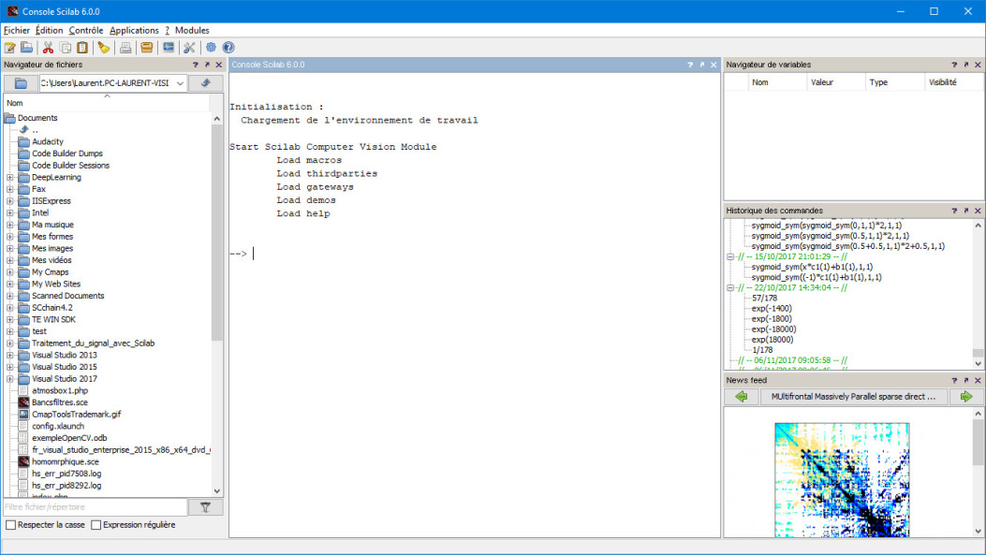Clear the console with the broom icon
This screenshot has width=986, height=555.
tap(104, 48)
